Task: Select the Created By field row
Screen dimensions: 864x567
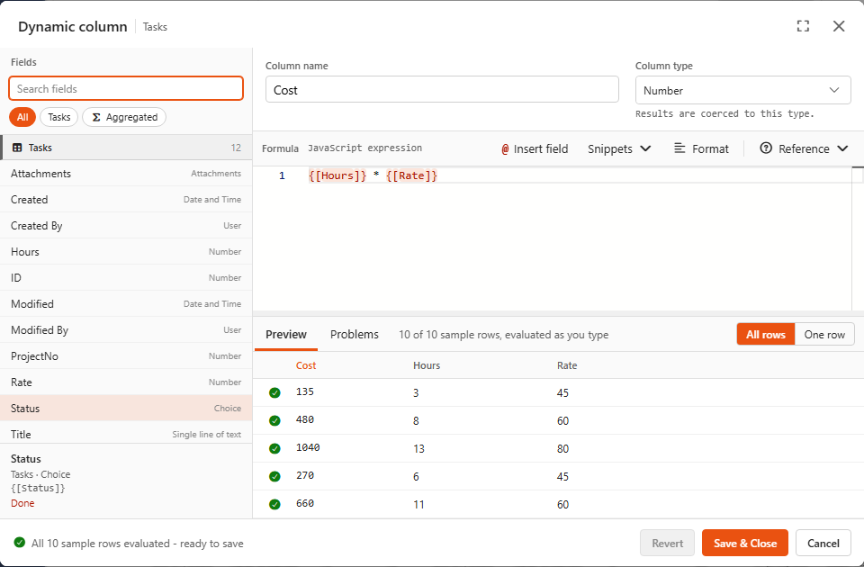Action: tap(126, 225)
